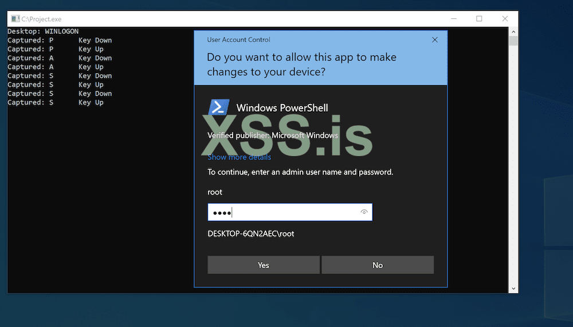Screen dimensions: 573x327
Task: Close the User Account Control dialog
Action: coord(434,40)
